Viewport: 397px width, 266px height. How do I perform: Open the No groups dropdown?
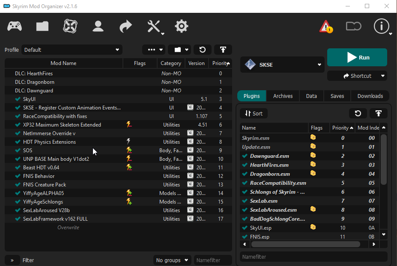(x=172, y=260)
